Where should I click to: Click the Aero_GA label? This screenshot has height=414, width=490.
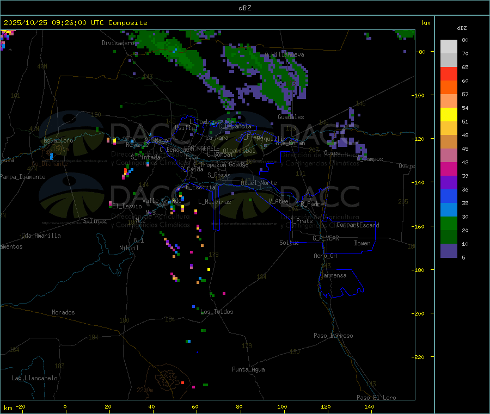pyautogui.click(x=325, y=256)
